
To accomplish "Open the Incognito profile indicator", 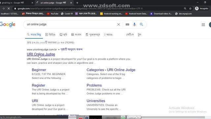I will (201, 9).
